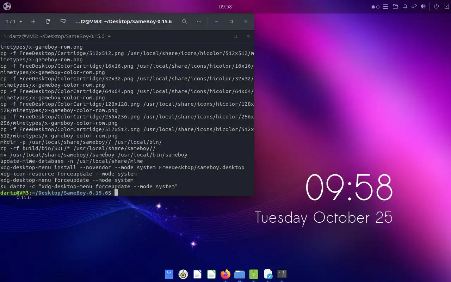Open the notifications bell in panel
The height and width of the screenshot is (282, 451).
point(405,6)
